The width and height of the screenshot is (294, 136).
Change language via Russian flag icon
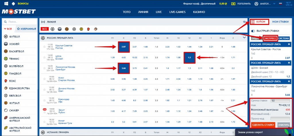[281, 3]
